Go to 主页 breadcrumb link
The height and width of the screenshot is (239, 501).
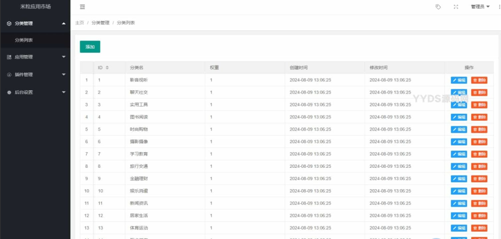coord(80,23)
